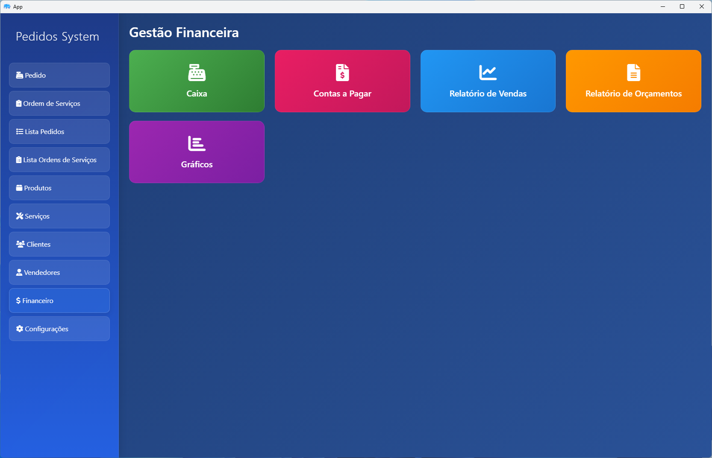
Task: Select the Ordem de Serviços clipboard icon
Action: click(19, 103)
